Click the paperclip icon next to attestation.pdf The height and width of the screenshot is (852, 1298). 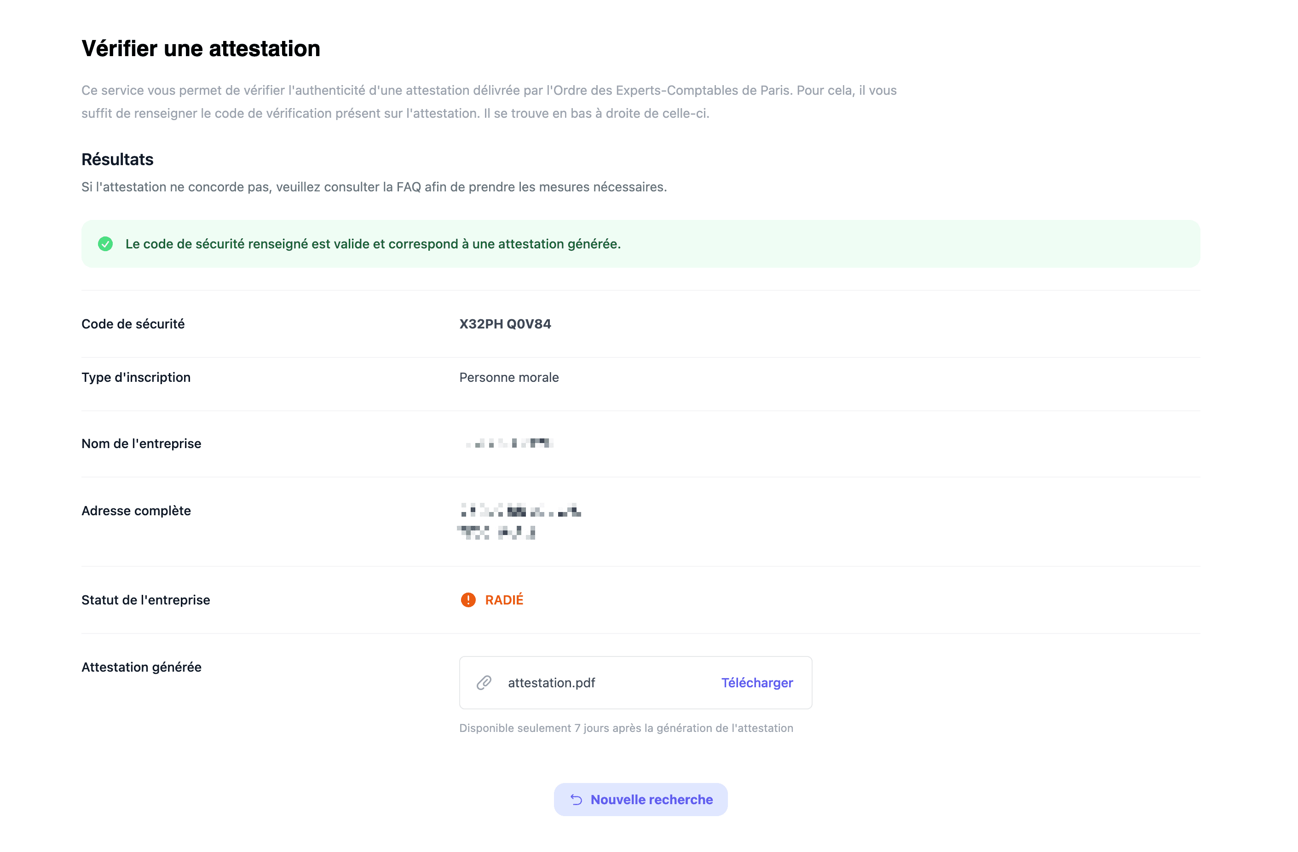pyautogui.click(x=484, y=683)
